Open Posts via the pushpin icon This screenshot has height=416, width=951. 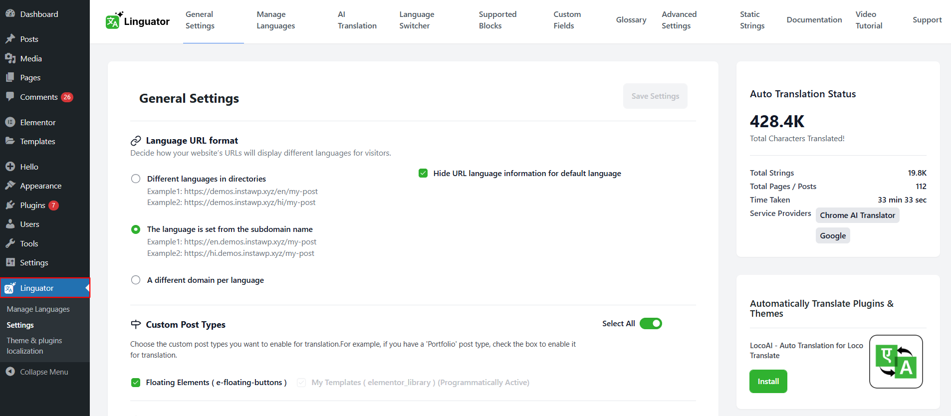10,39
